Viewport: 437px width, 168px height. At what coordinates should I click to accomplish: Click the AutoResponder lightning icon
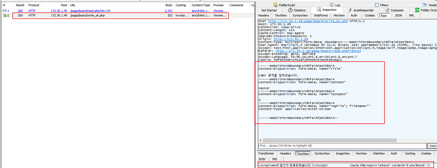pos(350,10)
